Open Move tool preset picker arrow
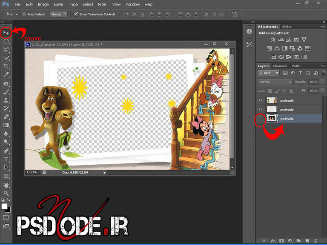Viewport: 327px width, 245px height. pos(16,14)
